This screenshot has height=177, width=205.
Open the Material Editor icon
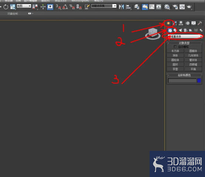pyautogui.click(x=167, y=7)
